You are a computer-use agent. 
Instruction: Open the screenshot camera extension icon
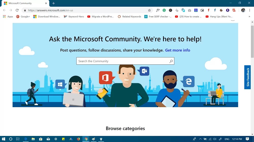[189, 10]
